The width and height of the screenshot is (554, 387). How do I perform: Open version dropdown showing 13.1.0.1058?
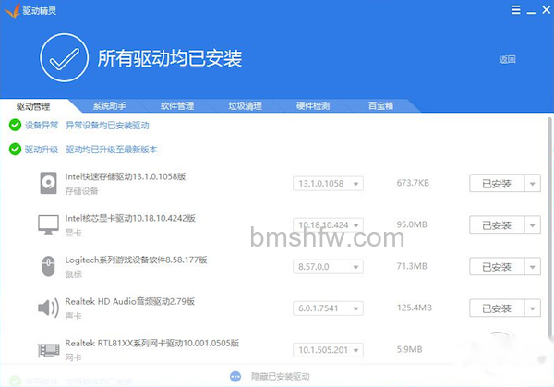(x=328, y=184)
